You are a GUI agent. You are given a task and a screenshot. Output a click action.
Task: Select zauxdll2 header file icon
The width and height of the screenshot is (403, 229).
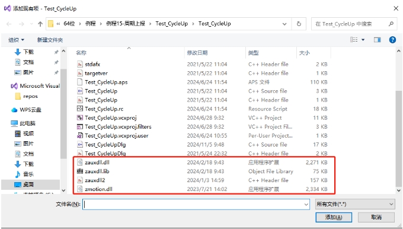tap(80, 180)
